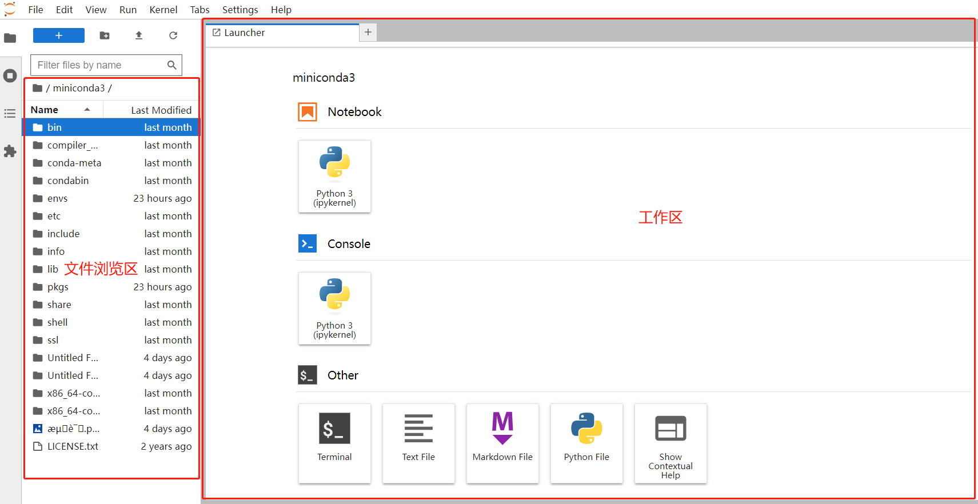
Task: Click the search icon in filter box
Action: (x=171, y=65)
